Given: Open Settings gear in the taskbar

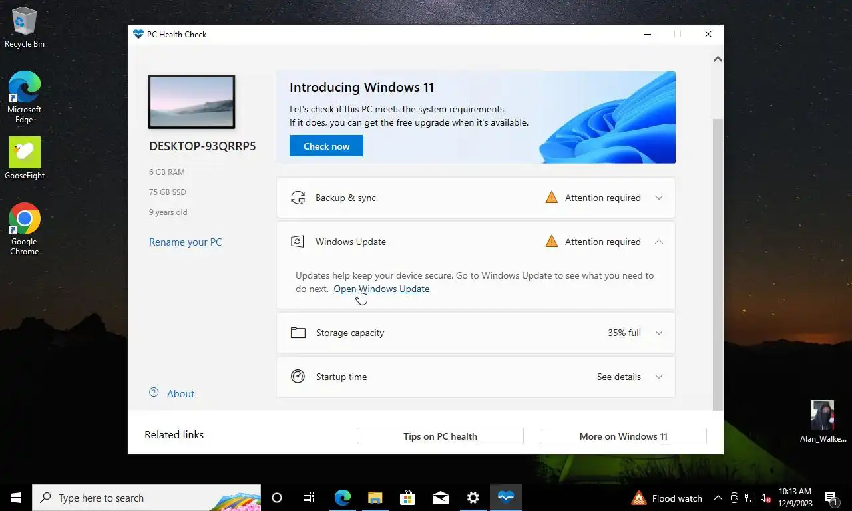Looking at the screenshot, I should click(x=473, y=498).
